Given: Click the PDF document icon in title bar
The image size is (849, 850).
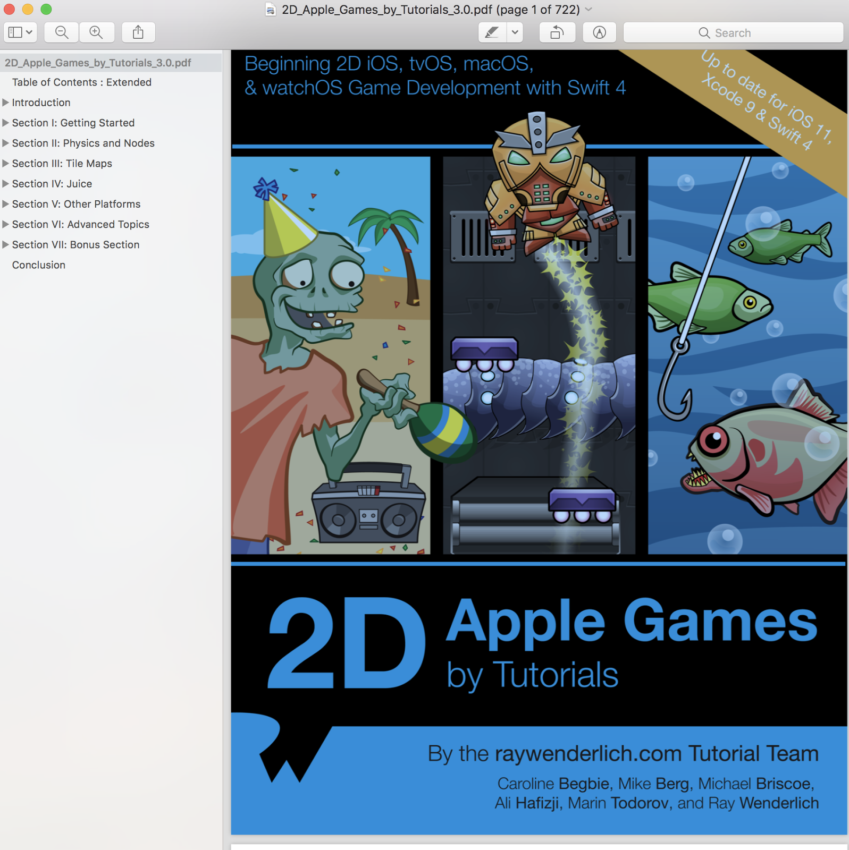Looking at the screenshot, I should tap(271, 10).
